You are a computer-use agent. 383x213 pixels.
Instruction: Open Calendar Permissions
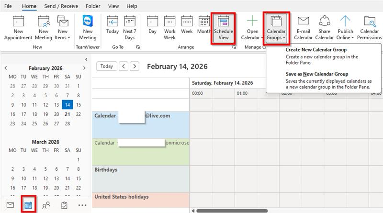(x=369, y=27)
